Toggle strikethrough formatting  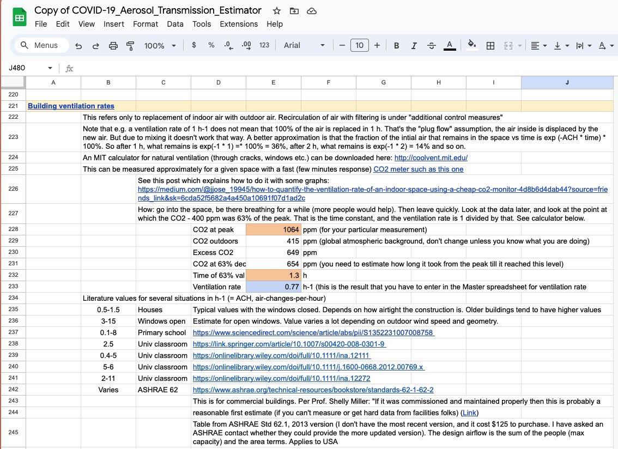432,46
